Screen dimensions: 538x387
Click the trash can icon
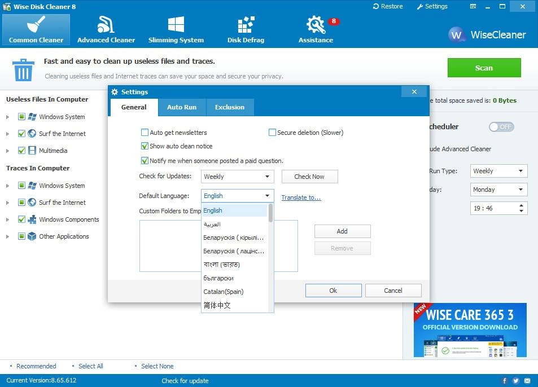point(23,70)
